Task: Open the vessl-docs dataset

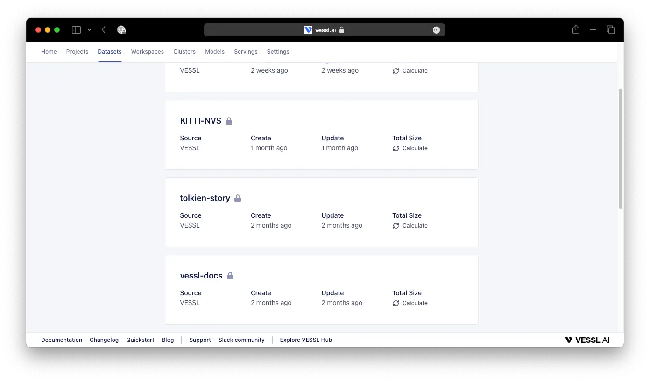Action: pos(201,276)
